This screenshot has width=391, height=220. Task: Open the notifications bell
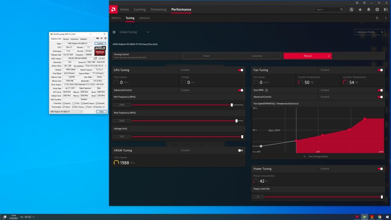tap(369, 9)
